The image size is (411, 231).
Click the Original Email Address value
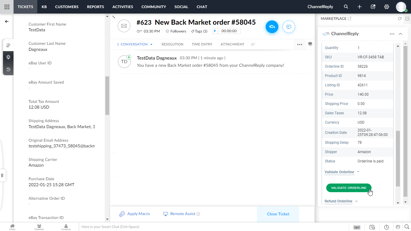[x=62, y=146]
